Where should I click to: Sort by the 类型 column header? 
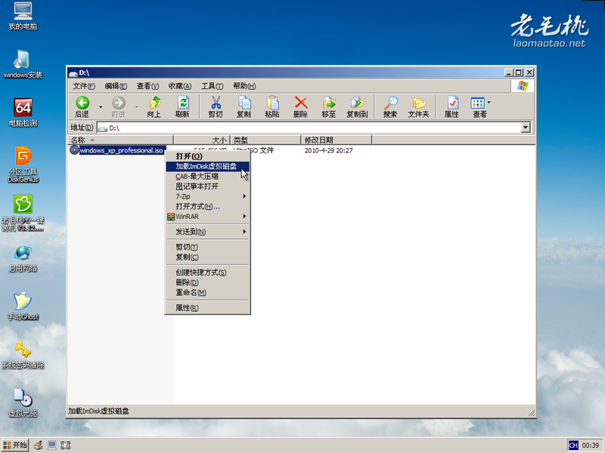pos(265,140)
